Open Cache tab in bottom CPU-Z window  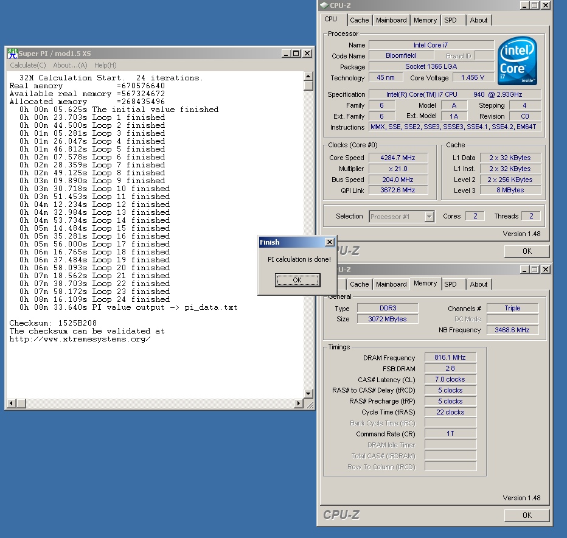tap(360, 284)
